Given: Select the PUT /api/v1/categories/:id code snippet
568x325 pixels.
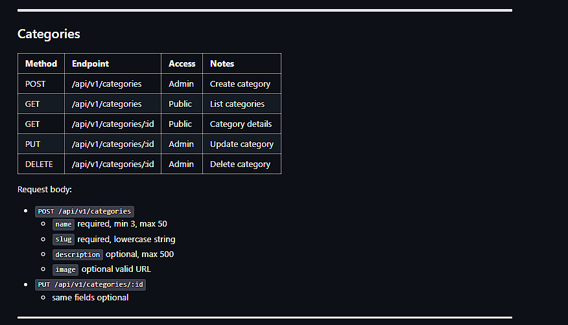Looking at the screenshot, I should [91, 284].
